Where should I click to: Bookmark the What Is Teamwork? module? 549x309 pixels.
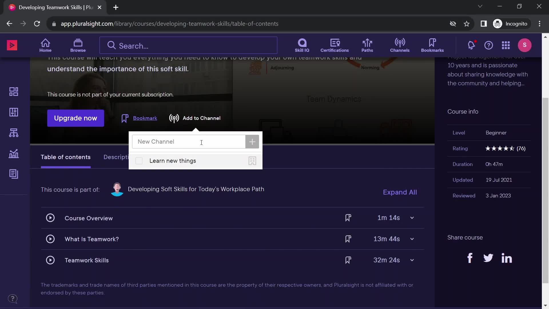click(x=348, y=239)
